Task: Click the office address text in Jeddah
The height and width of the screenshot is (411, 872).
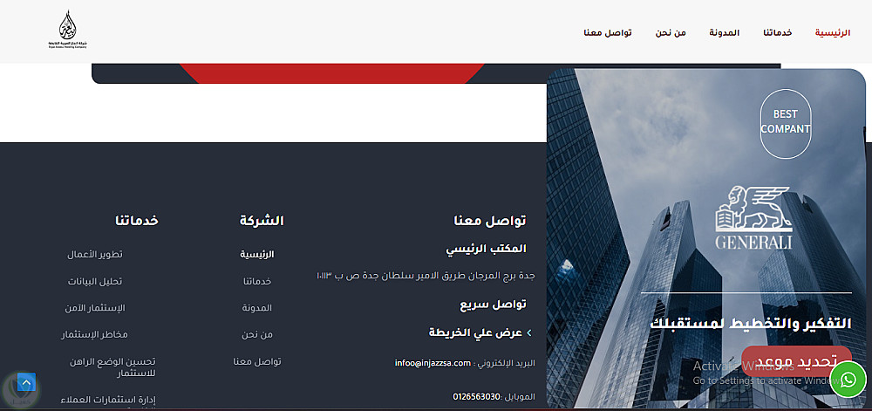Action: coord(426,275)
